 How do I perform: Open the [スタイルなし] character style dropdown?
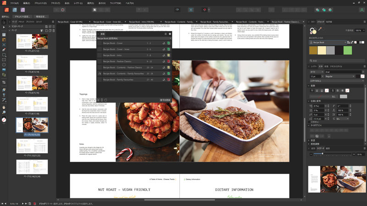[x=337, y=81]
